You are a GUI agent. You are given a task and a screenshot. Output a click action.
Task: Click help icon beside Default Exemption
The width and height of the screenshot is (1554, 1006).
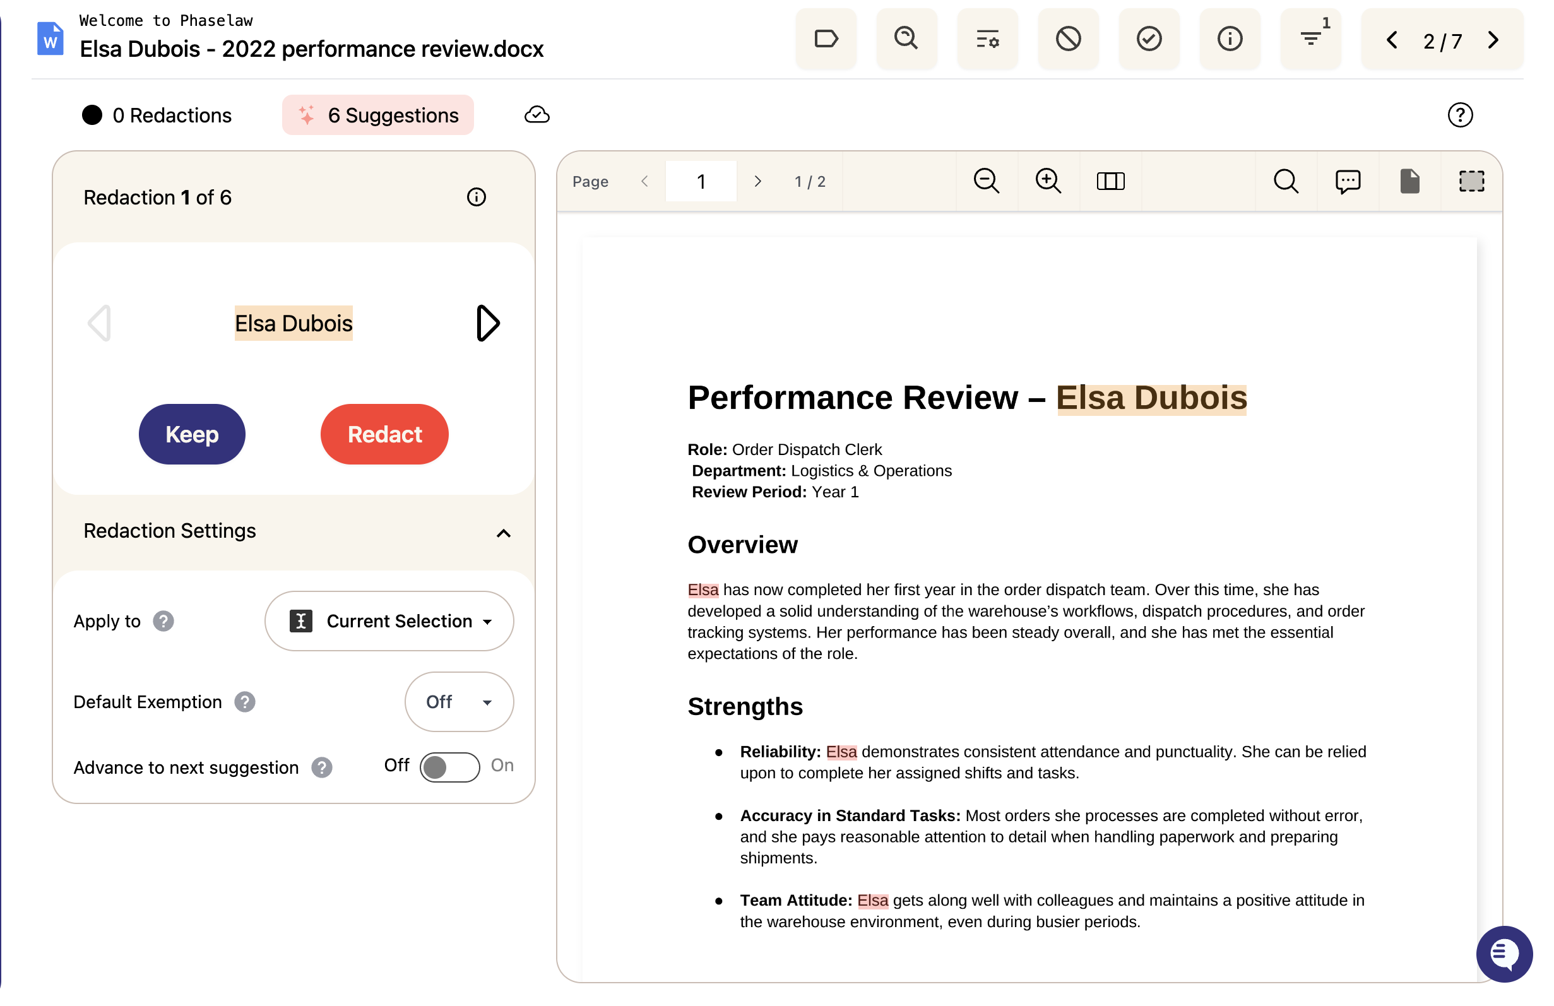click(x=245, y=702)
